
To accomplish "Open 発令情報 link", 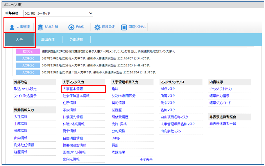I will tap(69, 131).
